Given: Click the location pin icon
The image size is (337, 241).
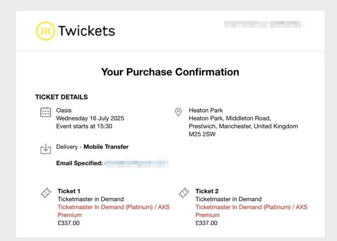Looking at the screenshot, I should (178, 112).
